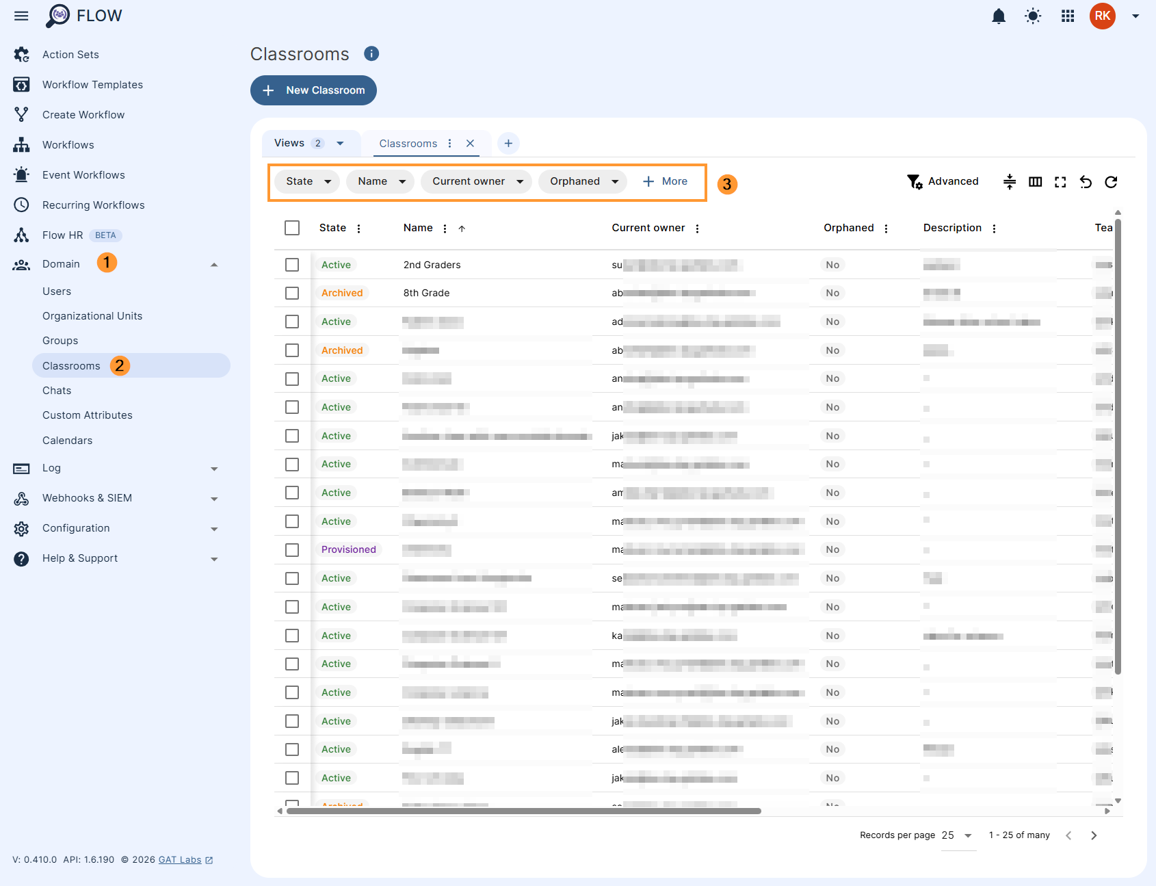Click the New Classroom button
The image size is (1156, 886).
pos(313,90)
